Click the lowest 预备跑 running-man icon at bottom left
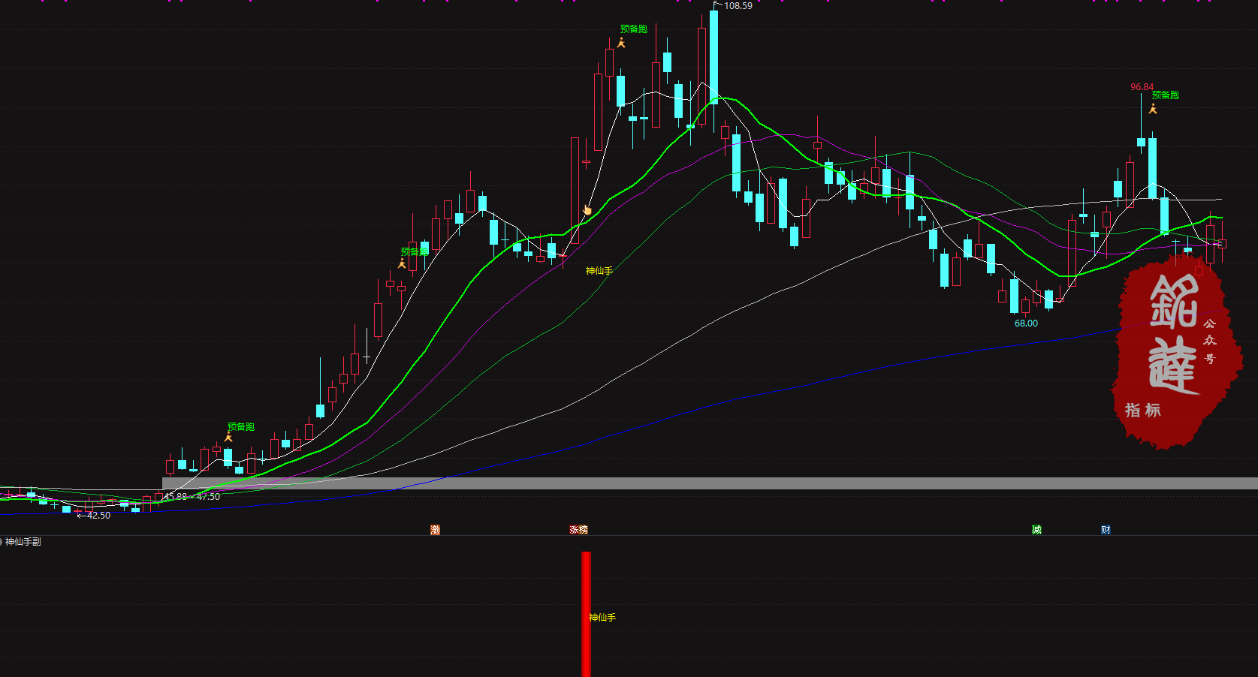The height and width of the screenshot is (677, 1258). pyautogui.click(x=228, y=437)
